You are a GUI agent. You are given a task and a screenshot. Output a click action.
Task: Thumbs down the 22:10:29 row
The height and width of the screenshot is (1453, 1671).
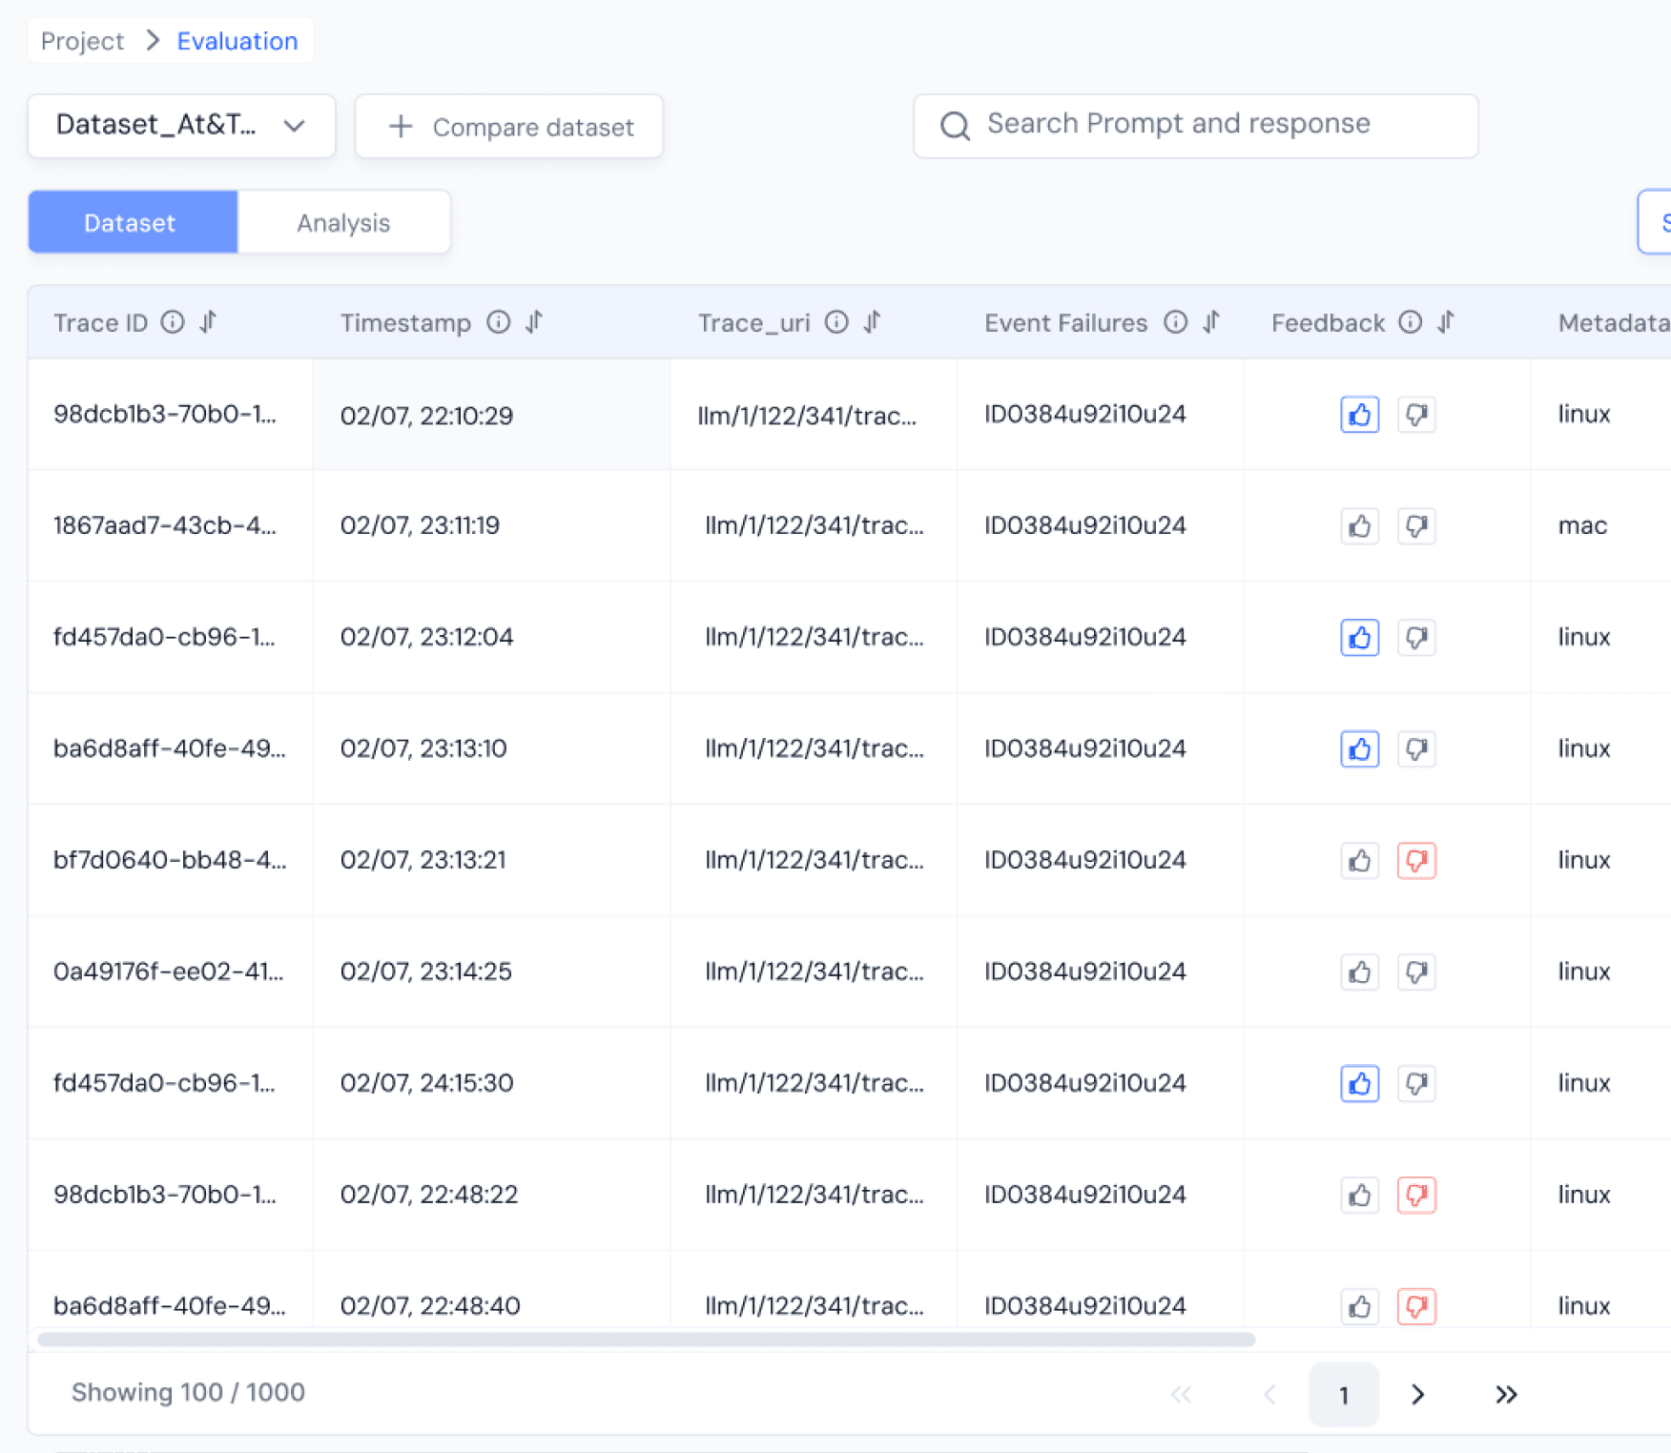click(x=1416, y=415)
